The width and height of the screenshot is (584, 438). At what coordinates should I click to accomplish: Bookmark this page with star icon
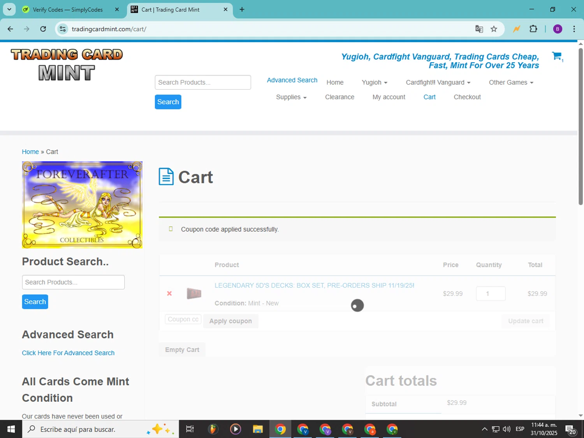pos(494,29)
